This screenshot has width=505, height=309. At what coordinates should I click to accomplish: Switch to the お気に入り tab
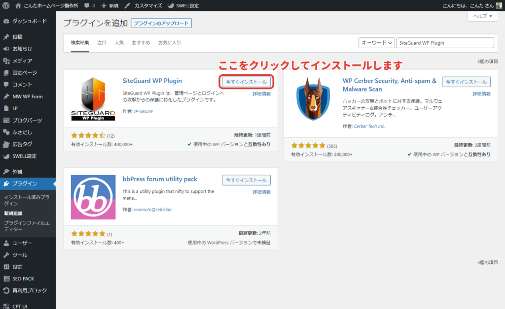[170, 43]
